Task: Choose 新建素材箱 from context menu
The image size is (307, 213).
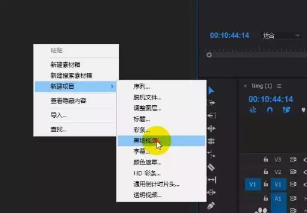Action: pos(76,64)
